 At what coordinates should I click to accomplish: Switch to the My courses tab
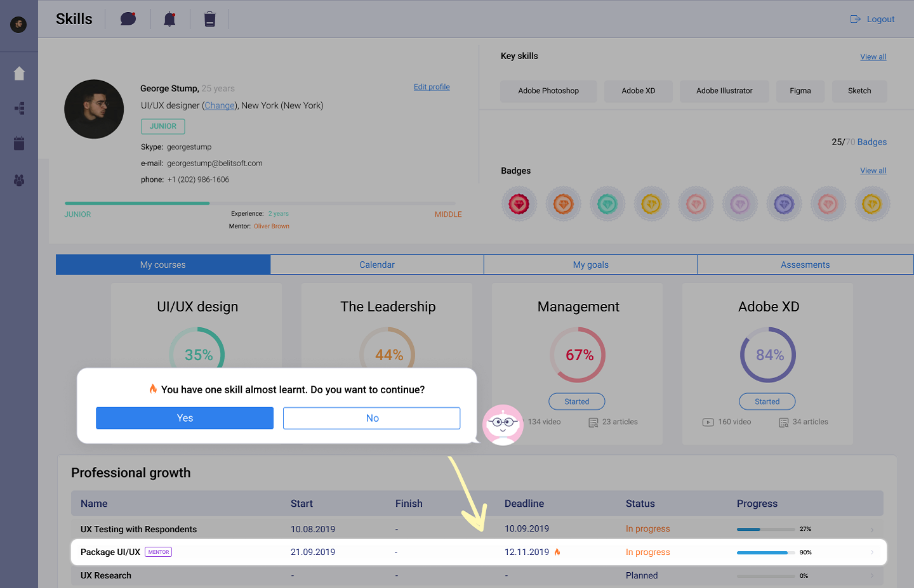(163, 265)
